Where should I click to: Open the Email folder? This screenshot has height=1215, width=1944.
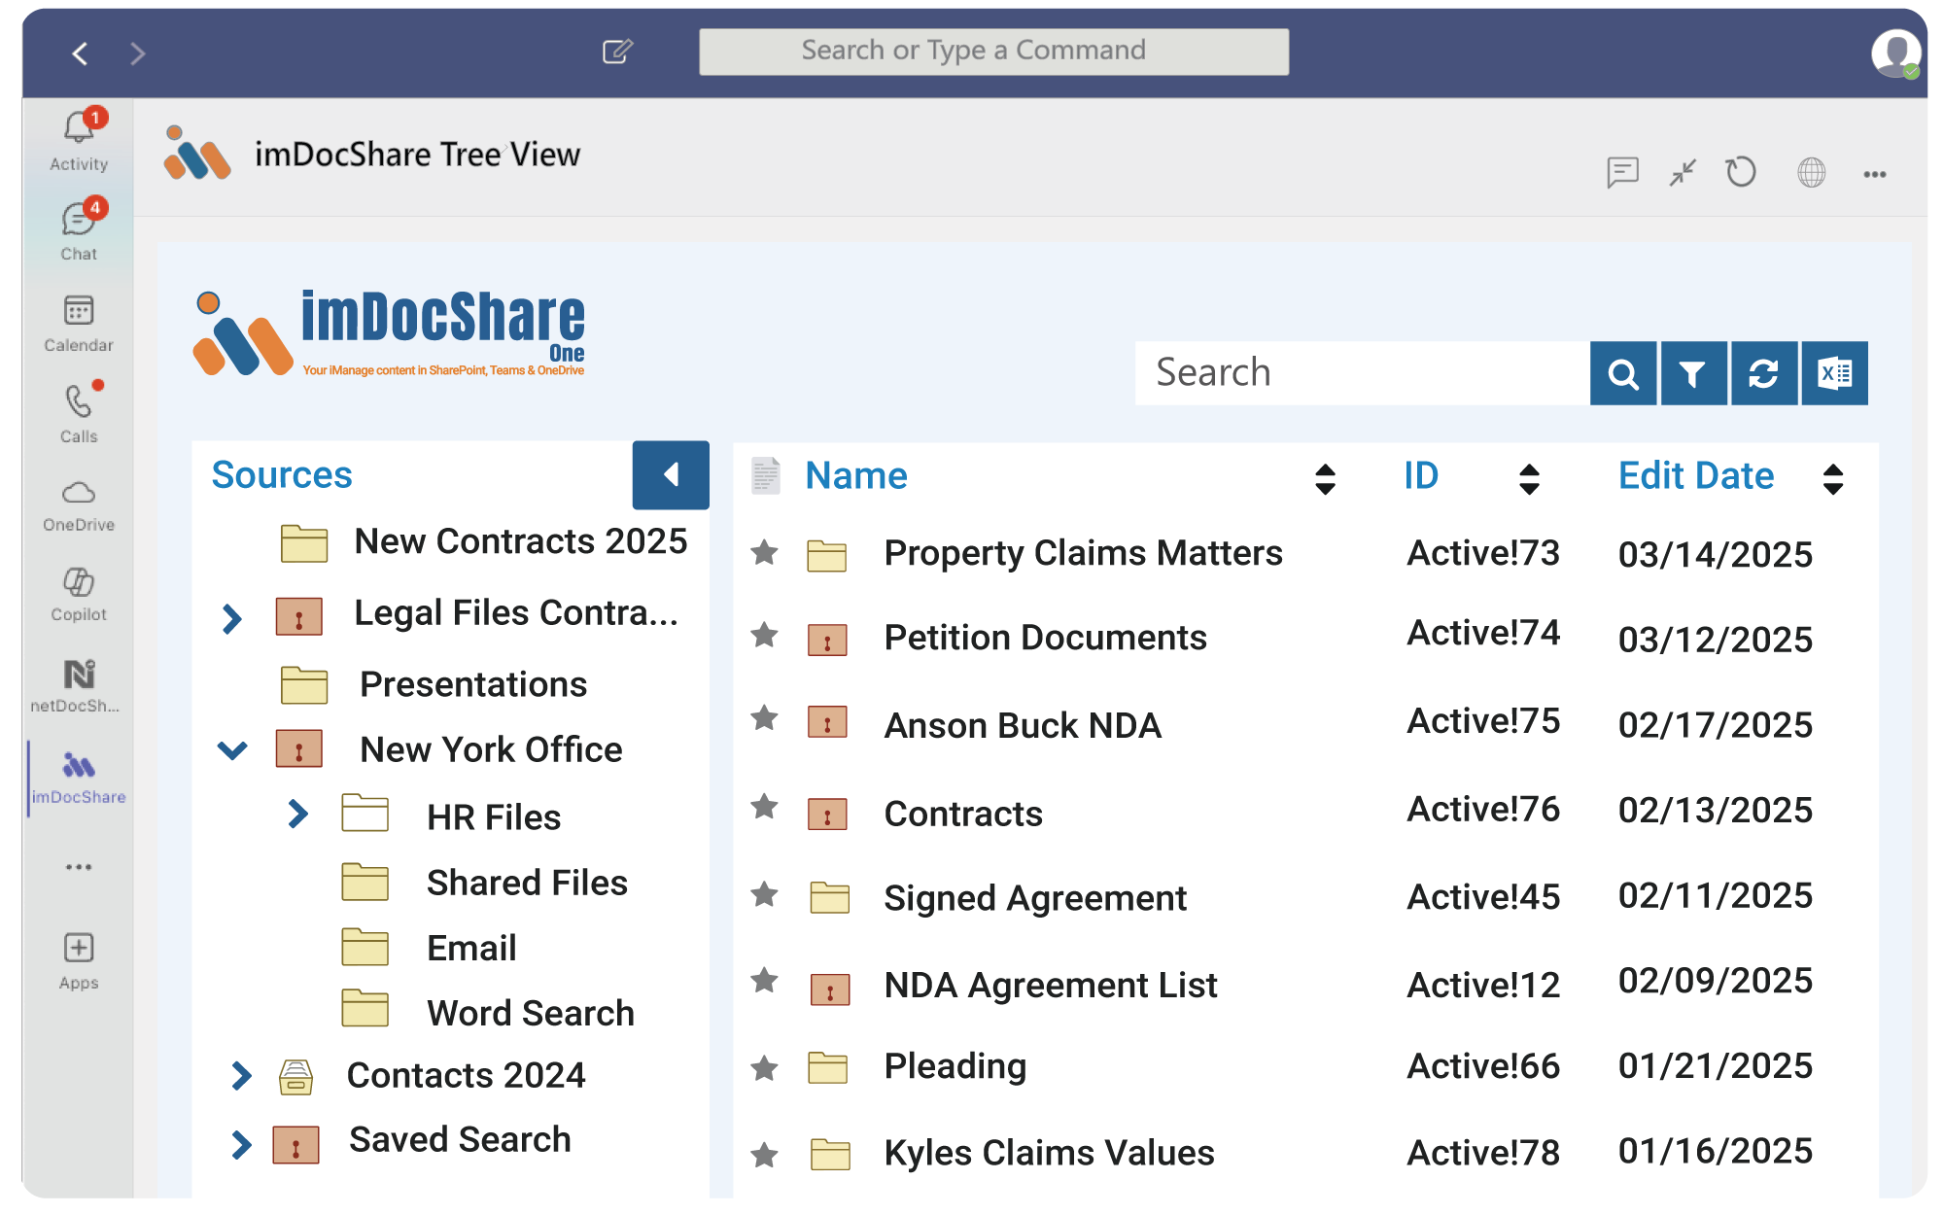(x=471, y=948)
